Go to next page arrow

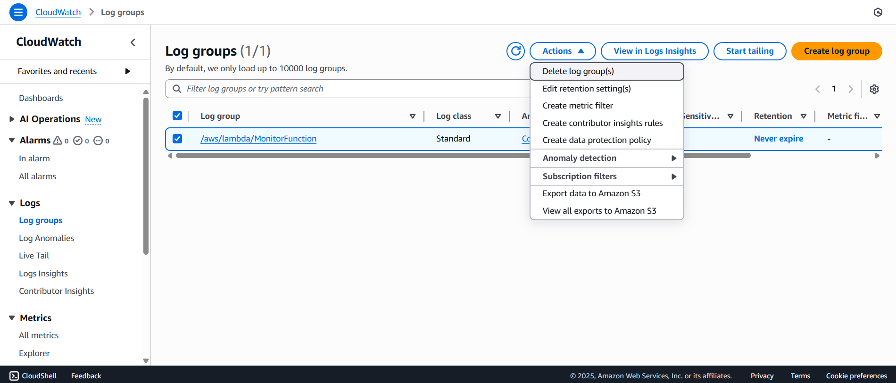pyautogui.click(x=850, y=89)
